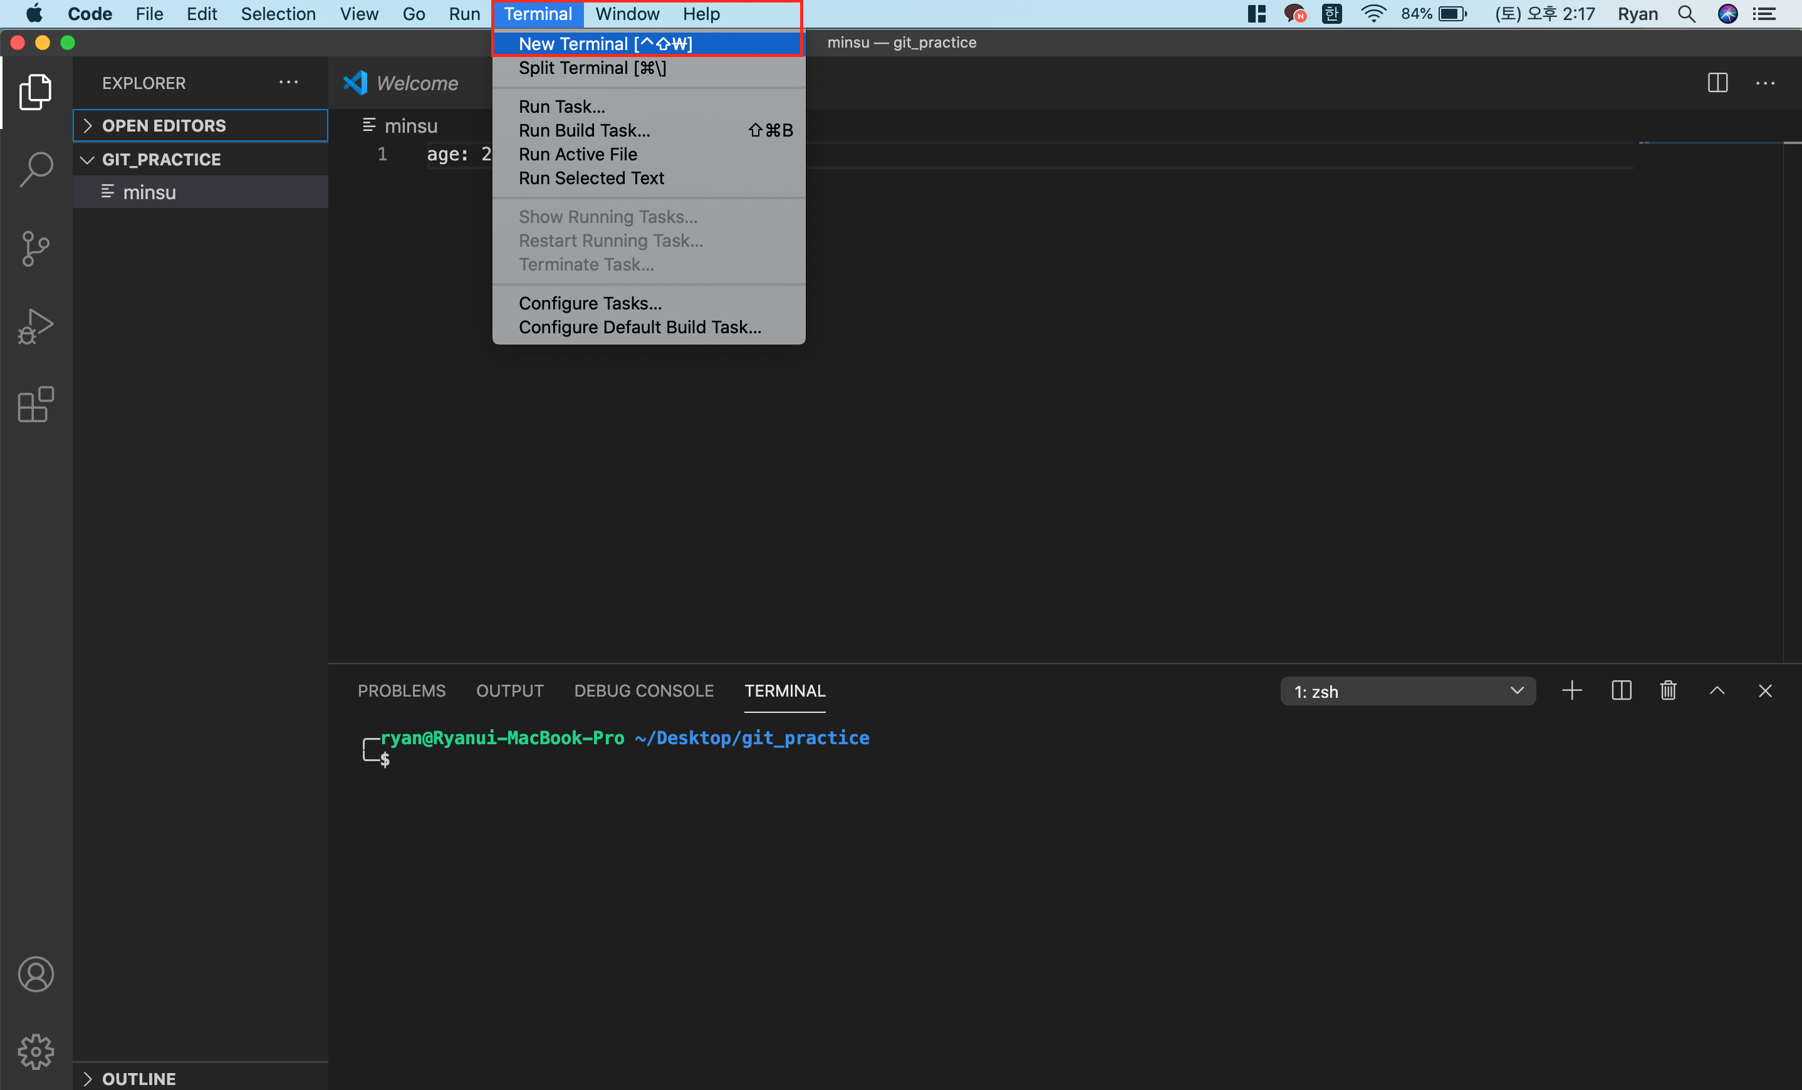The width and height of the screenshot is (1802, 1090).
Task: Open the Manage gear settings icon
Action: pyautogui.click(x=35, y=1052)
